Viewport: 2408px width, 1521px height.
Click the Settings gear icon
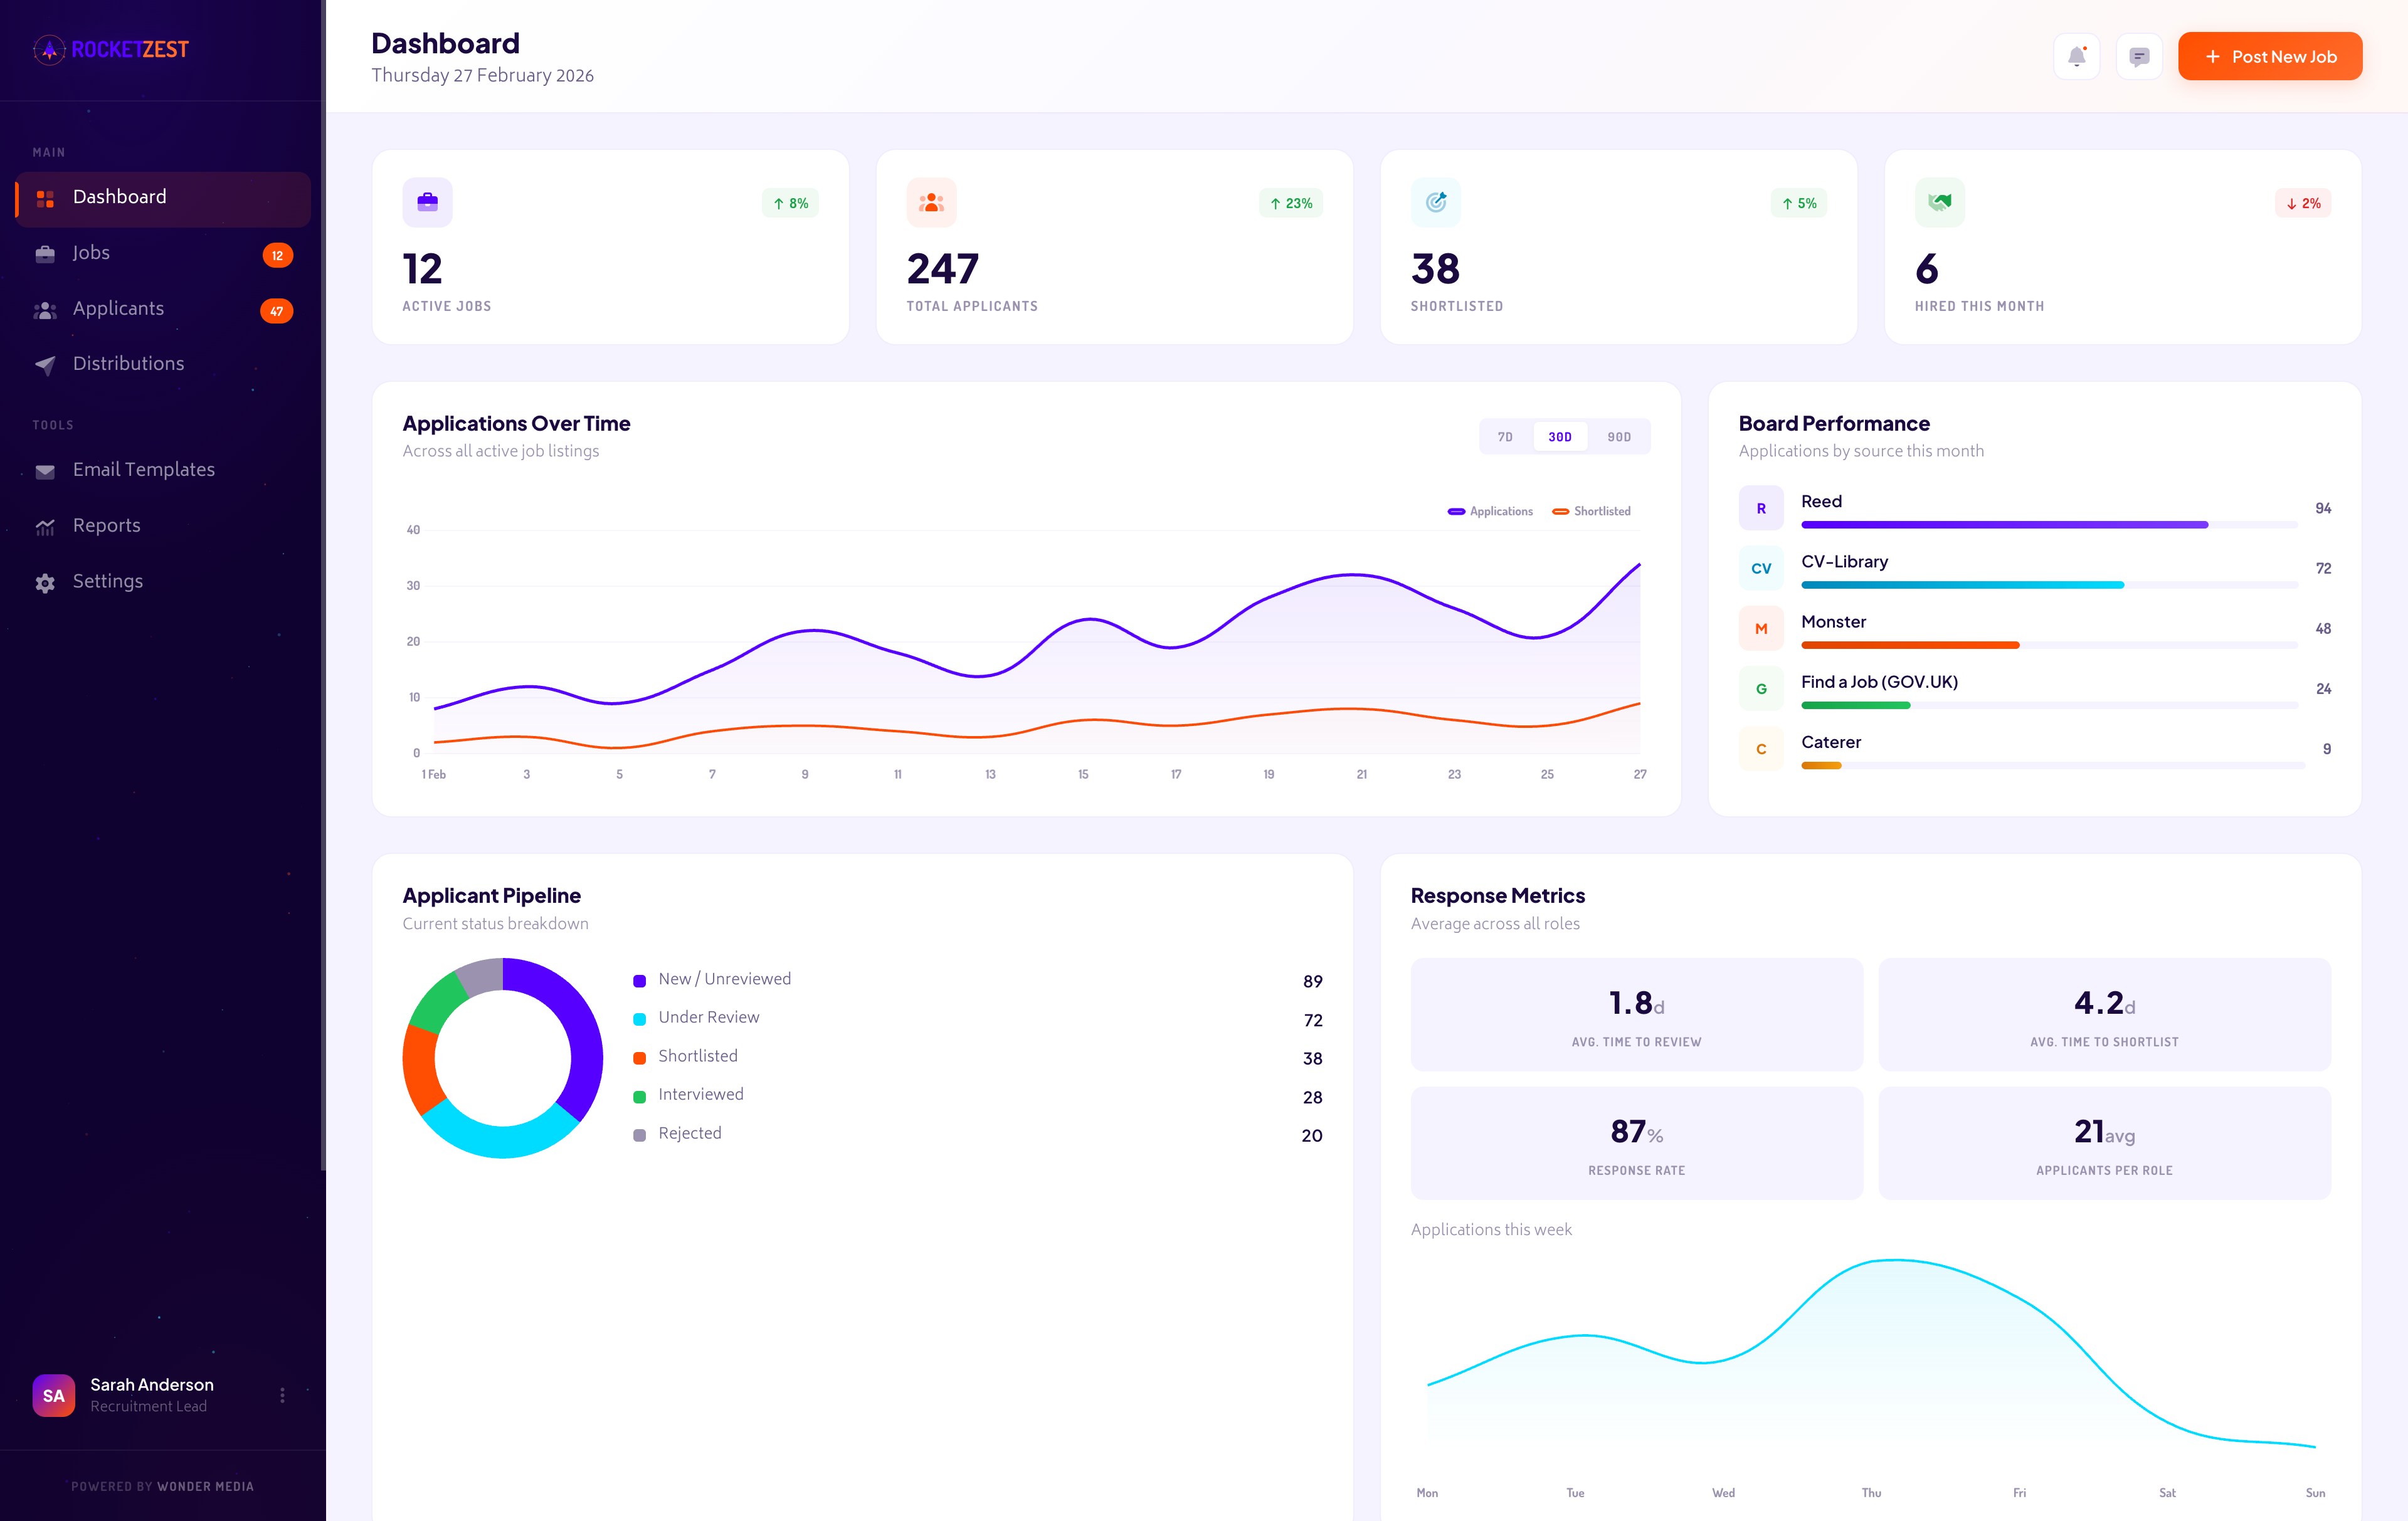pos(45,583)
